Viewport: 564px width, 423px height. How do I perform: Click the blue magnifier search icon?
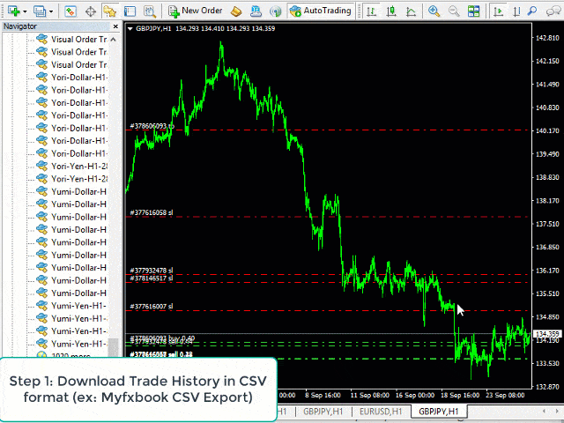click(x=532, y=11)
